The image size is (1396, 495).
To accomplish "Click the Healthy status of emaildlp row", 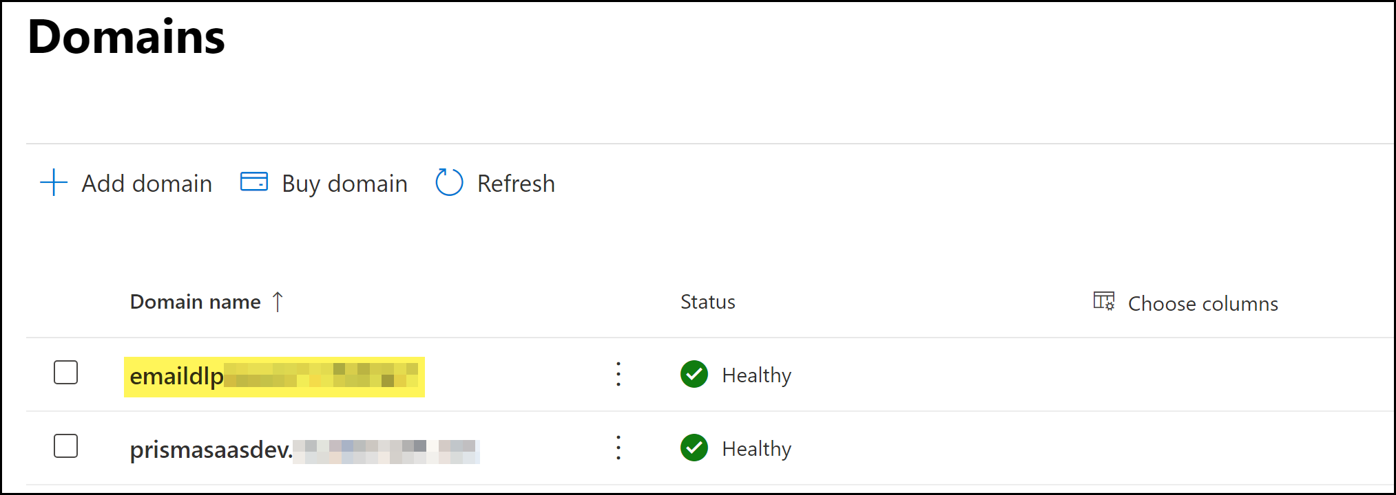I will click(x=756, y=375).
